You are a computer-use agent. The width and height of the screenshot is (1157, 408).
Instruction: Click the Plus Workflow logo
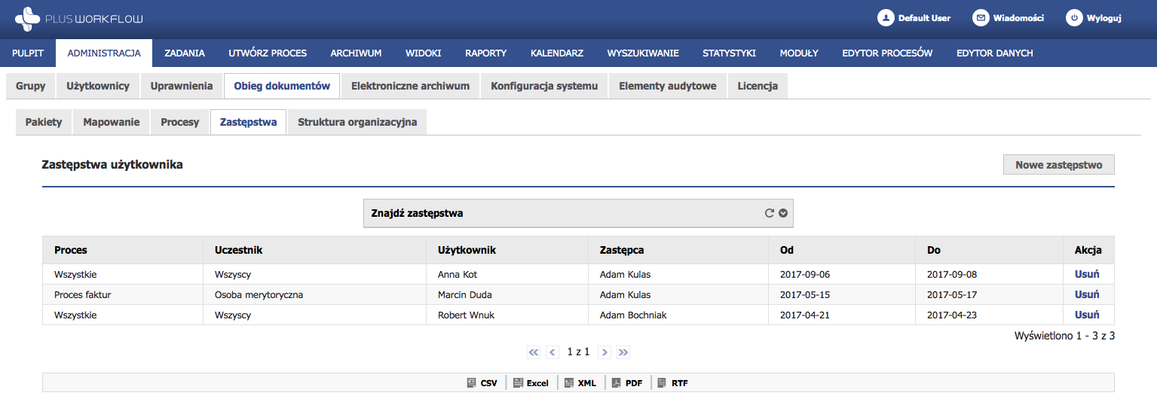(x=78, y=18)
